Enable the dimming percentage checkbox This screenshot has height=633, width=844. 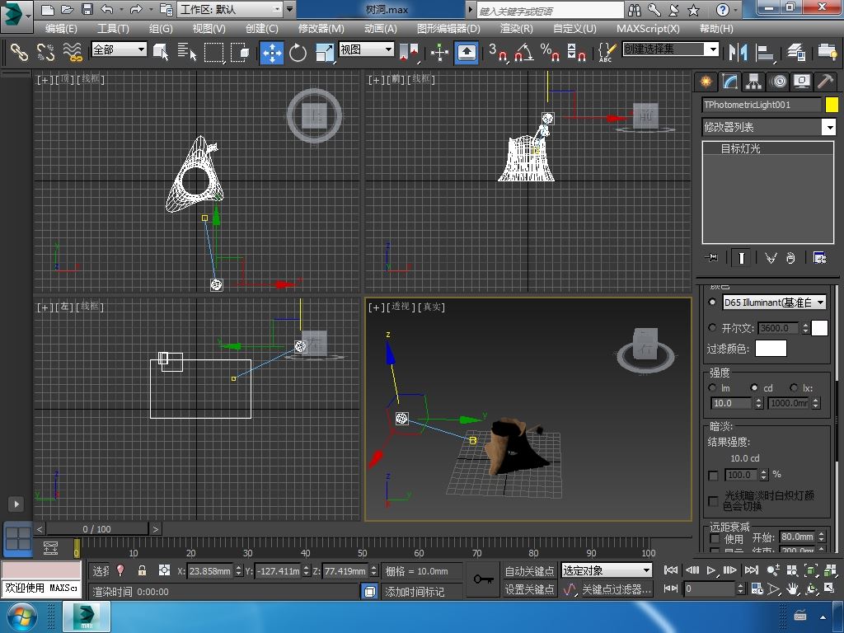click(713, 476)
